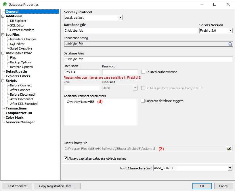235x191 pixels.
Task: Open Restore Options settings
Action: pos(21,67)
